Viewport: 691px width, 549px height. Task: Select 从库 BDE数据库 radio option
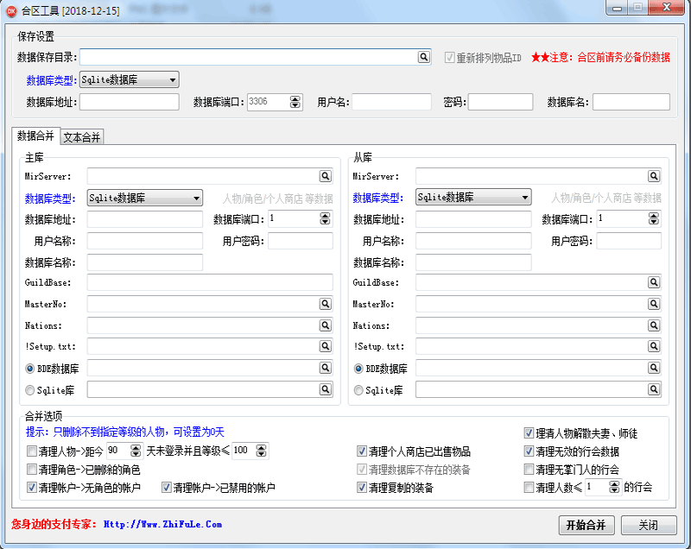(358, 369)
